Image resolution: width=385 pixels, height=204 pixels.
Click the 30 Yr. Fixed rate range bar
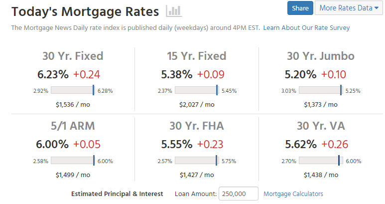(73, 90)
